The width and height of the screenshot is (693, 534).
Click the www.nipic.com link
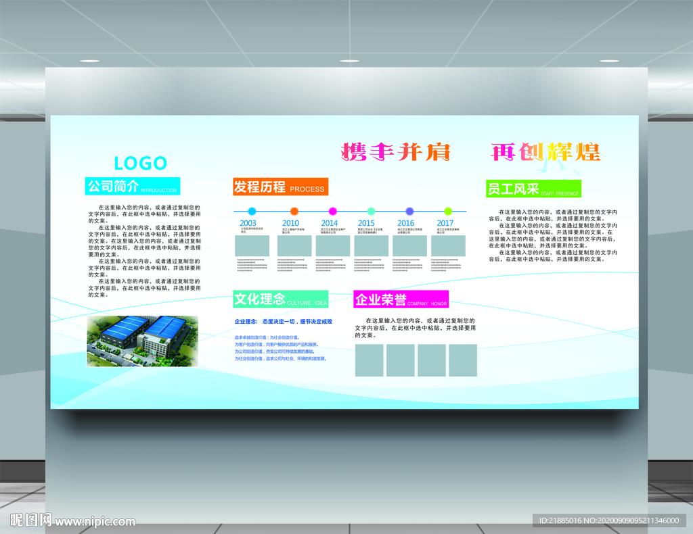95,522
